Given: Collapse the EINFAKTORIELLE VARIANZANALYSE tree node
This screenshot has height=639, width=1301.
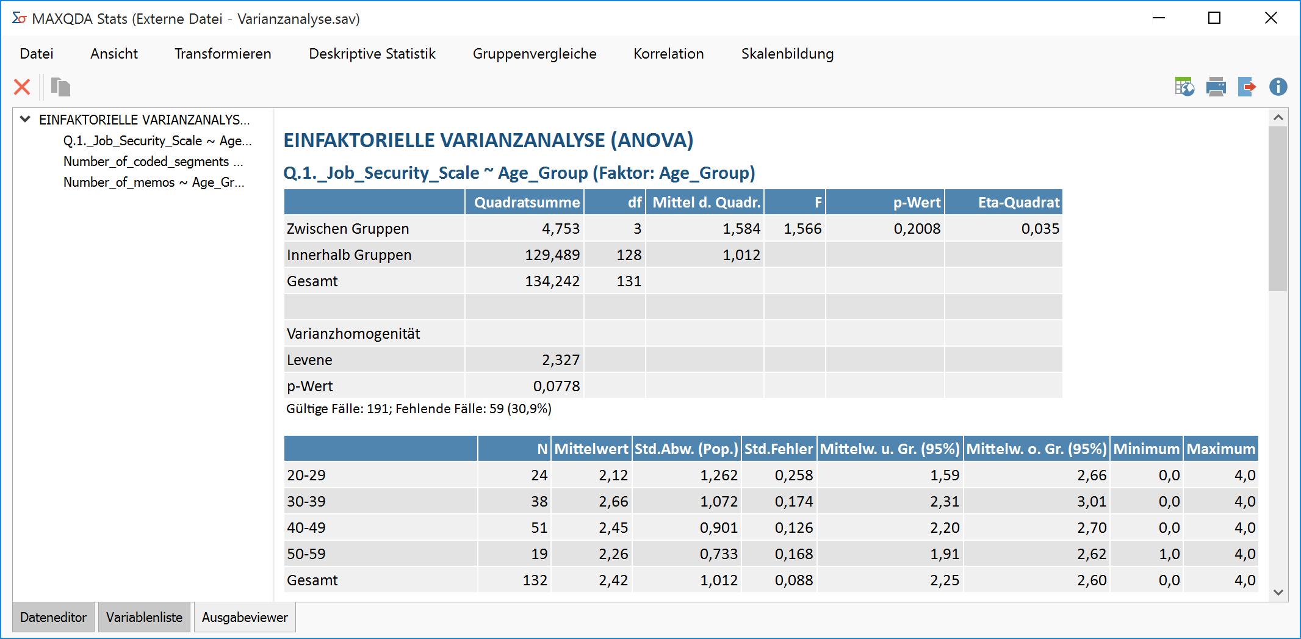Looking at the screenshot, I should click(x=25, y=119).
